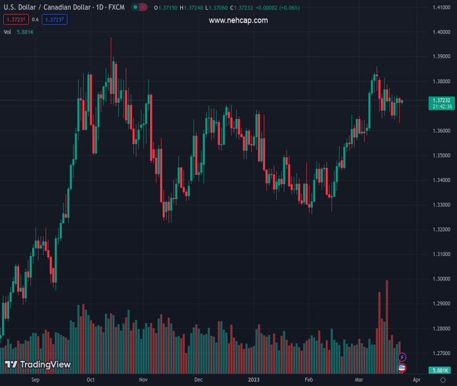Click the Dec label on time axis

[198, 380]
